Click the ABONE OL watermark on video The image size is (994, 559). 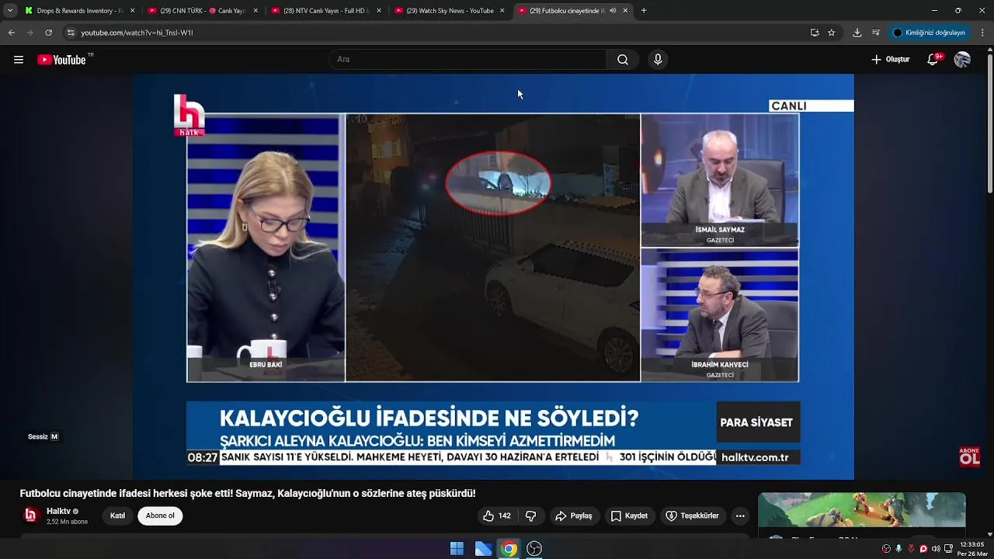969,457
